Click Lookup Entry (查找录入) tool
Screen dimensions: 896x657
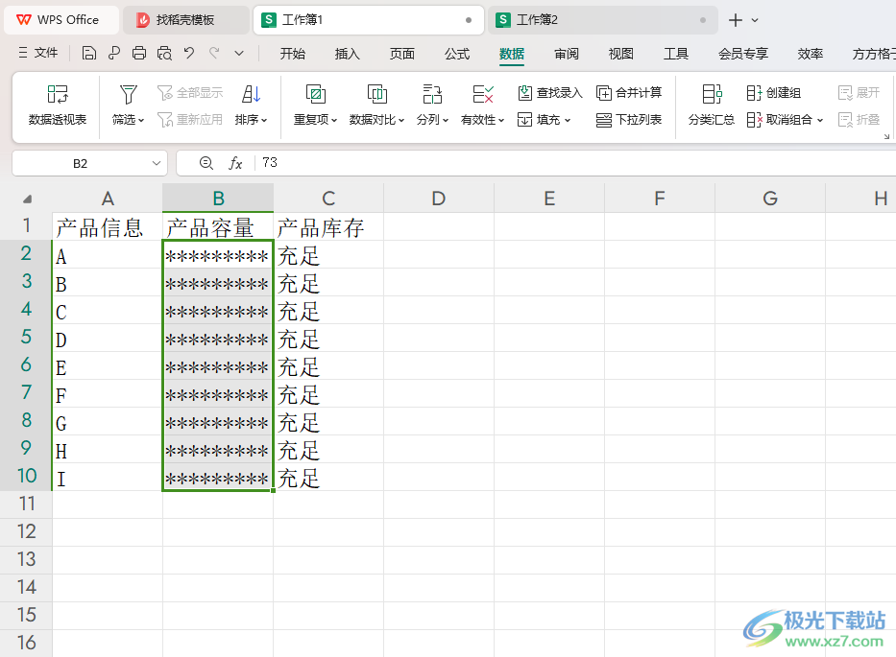click(x=549, y=92)
